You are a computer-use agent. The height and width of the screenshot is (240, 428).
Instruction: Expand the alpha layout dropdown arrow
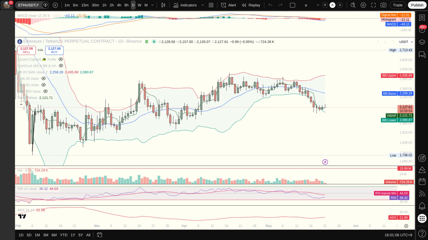pyautogui.click(x=318, y=5)
